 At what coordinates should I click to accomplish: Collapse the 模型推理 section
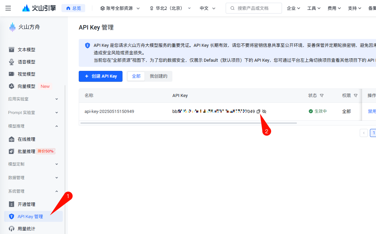click(x=33, y=126)
